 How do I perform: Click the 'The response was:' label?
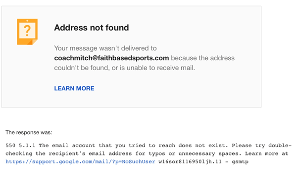tap(29, 132)
